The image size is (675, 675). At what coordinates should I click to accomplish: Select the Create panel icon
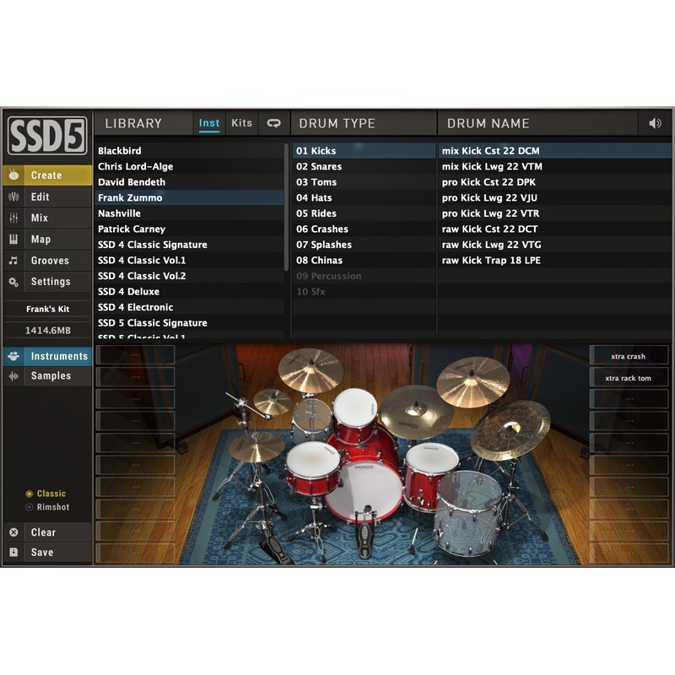point(12,175)
